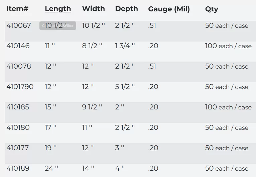This screenshot has width=256, height=177.
Task: Select item number 410067
Action: (x=18, y=25)
